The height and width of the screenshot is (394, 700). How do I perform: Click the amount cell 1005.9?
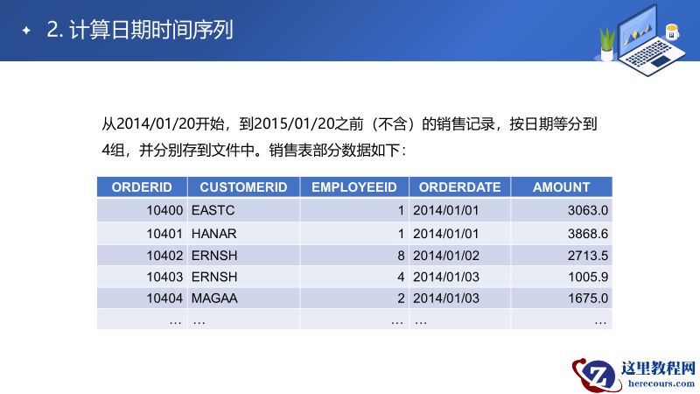click(587, 277)
